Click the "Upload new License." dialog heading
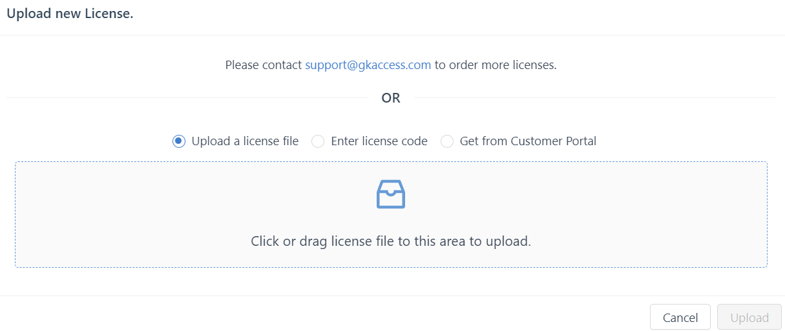The image size is (785, 331). pos(70,14)
